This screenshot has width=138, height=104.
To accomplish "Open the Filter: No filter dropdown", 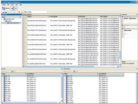I will 36,12.
